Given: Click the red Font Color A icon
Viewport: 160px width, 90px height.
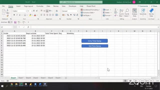Looking at the screenshot, I should 35,15.
